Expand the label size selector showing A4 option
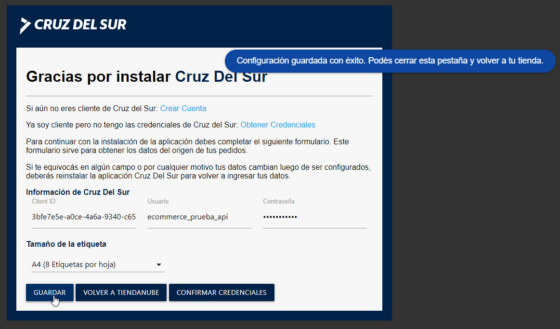This screenshot has width=560, height=329. (96, 265)
